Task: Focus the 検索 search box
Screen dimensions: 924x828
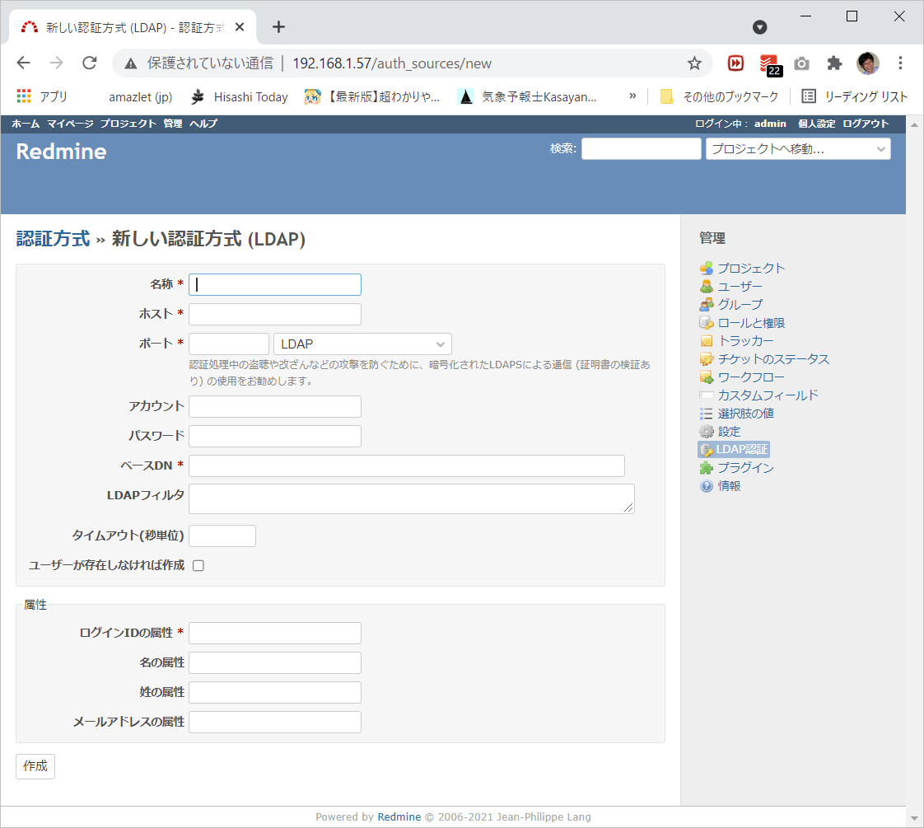Action: click(641, 149)
